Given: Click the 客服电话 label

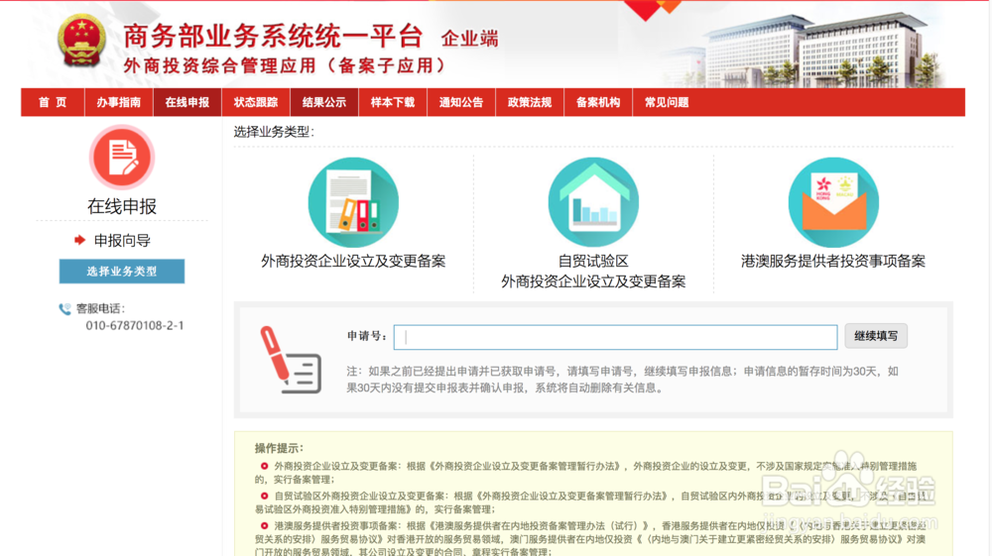Looking at the screenshot, I should (100, 309).
